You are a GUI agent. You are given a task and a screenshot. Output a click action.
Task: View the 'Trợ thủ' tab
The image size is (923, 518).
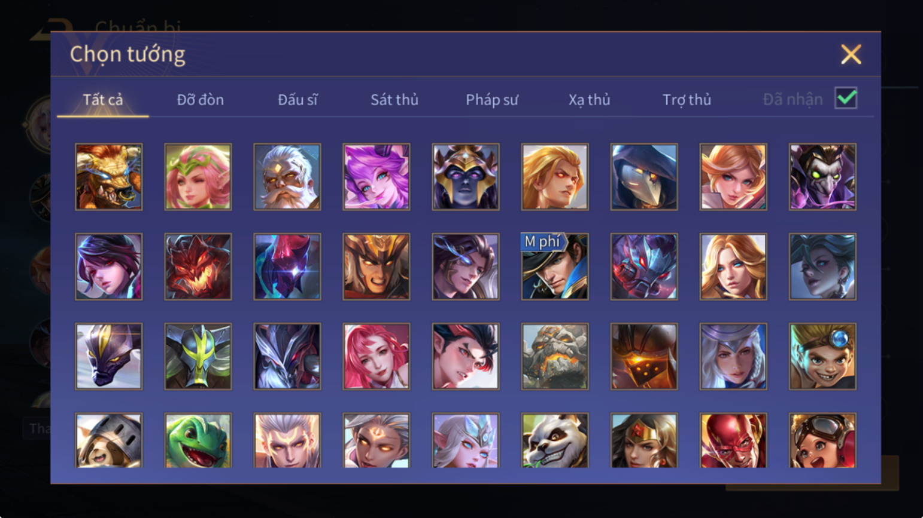[x=687, y=100]
